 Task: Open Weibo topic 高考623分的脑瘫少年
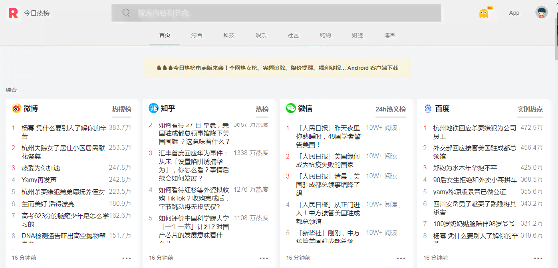tap(65, 220)
